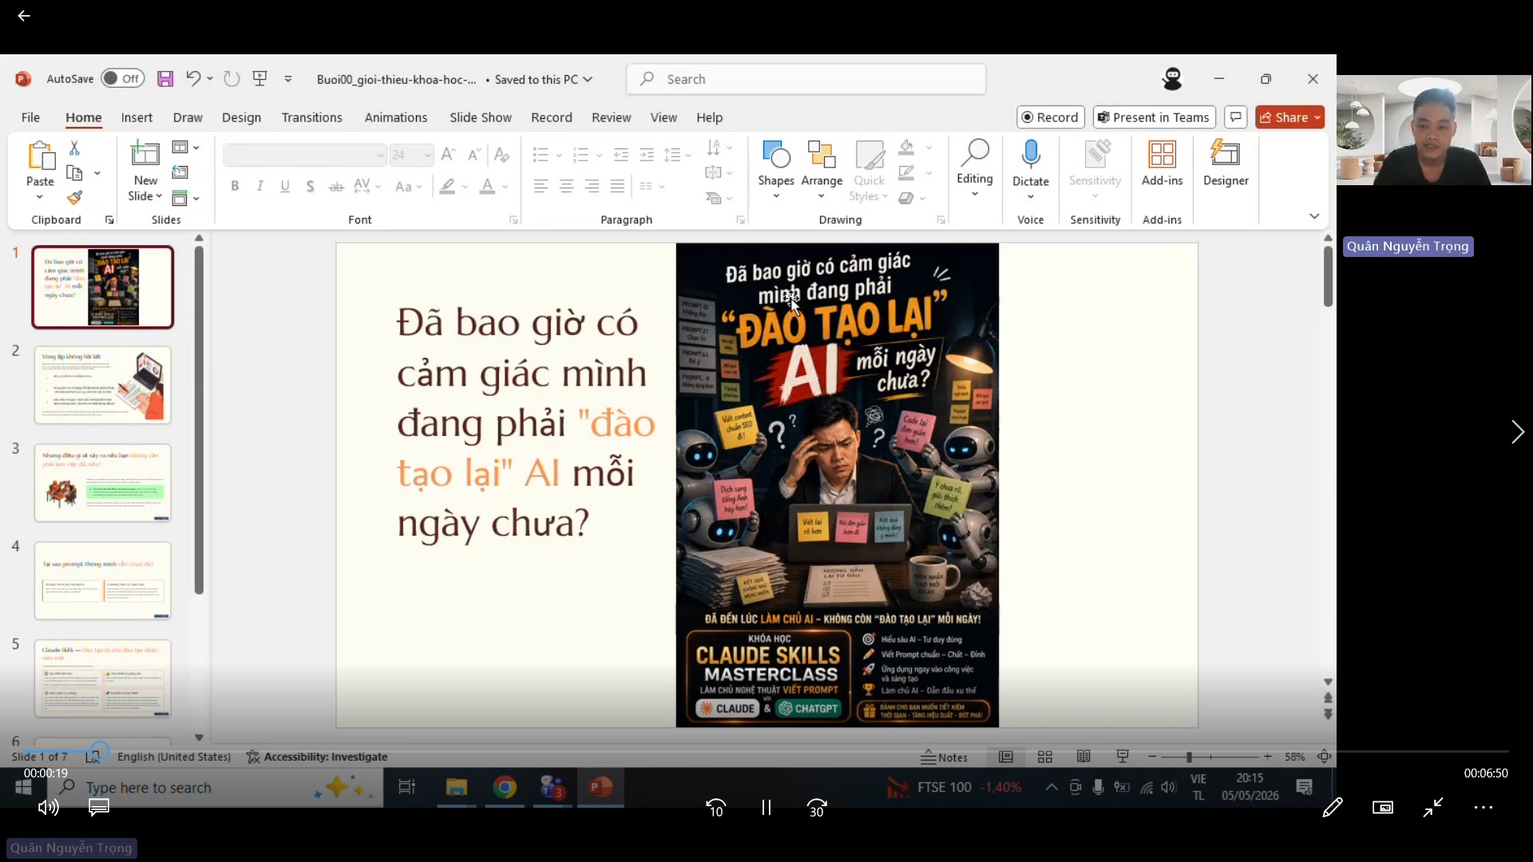This screenshot has width=1533, height=862.
Task: Toggle text Shadow
Action: tap(311, 186)
